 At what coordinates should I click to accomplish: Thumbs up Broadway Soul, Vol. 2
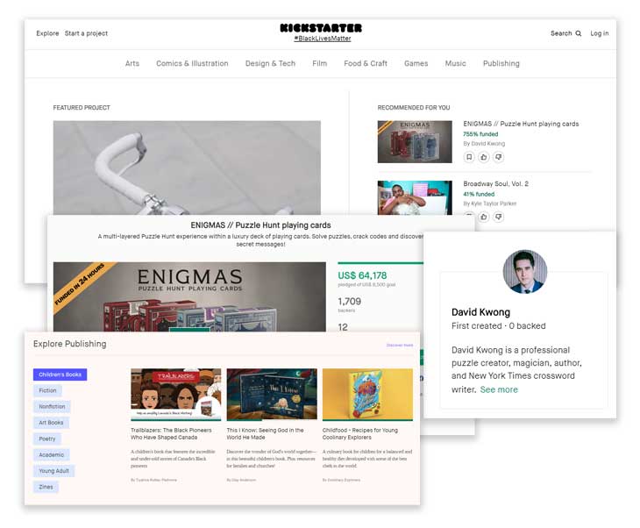point(484,217)
